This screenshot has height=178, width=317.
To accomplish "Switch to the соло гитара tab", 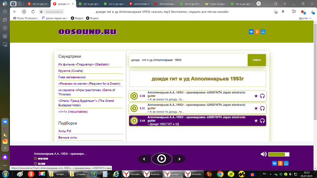I will click(x=216, y=4).
